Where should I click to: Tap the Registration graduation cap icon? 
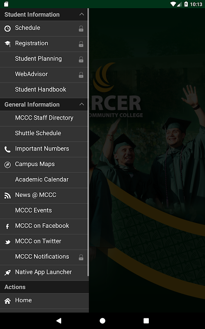[x=7, y=44]
